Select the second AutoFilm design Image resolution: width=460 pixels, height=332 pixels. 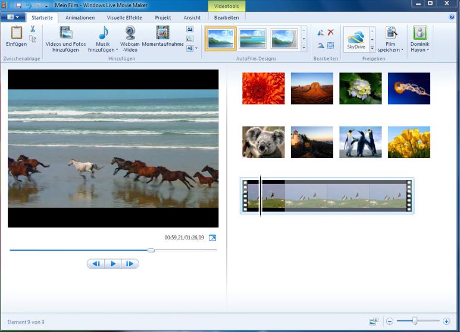[x=252, y=39]
